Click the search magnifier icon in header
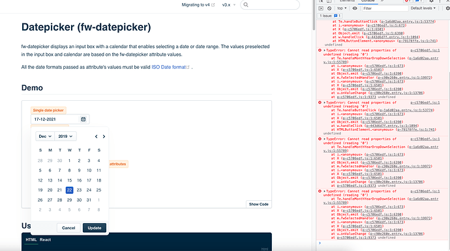Screen dimensions: 450x251 [x=246, y=5]
